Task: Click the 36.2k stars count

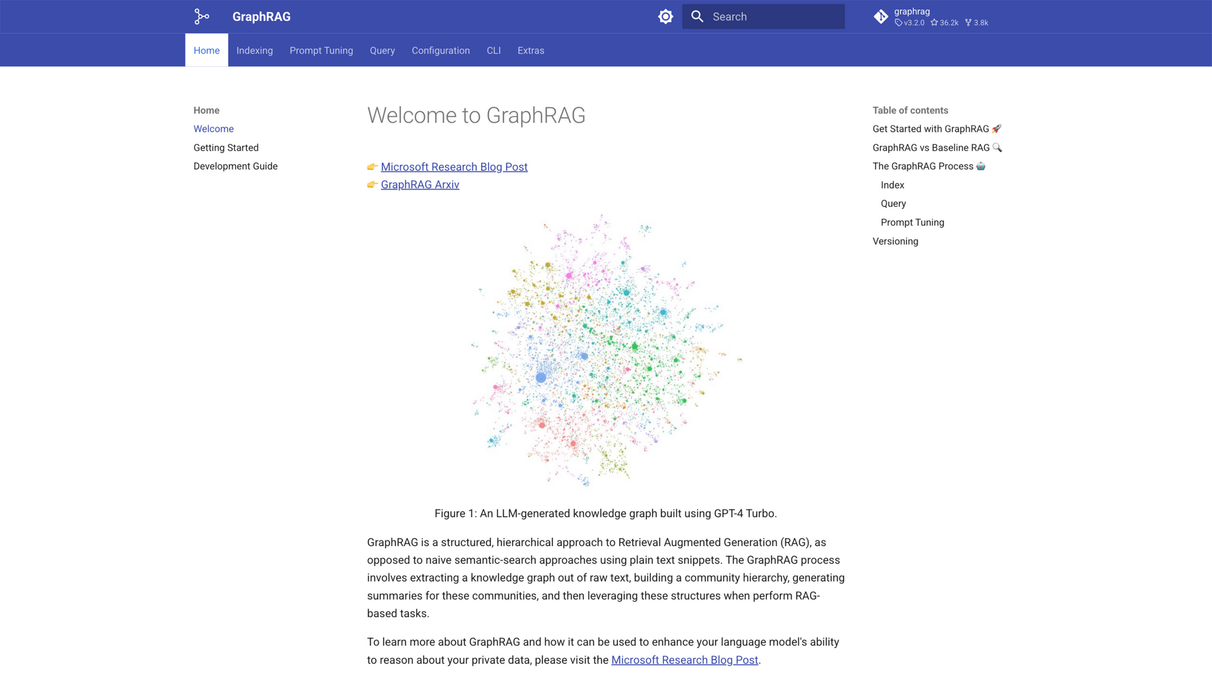Action: pyautogui.click(x=944, y=23)
